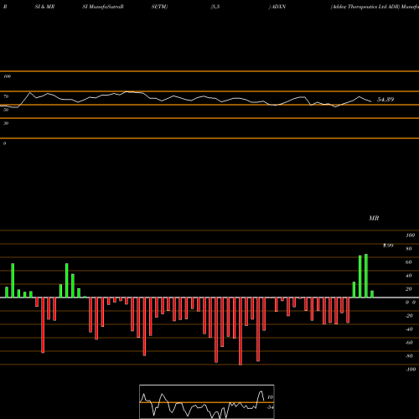Open the mini overview chart thumbnail
The width and height of the screenshot is (419, 419).
(207, 401)
